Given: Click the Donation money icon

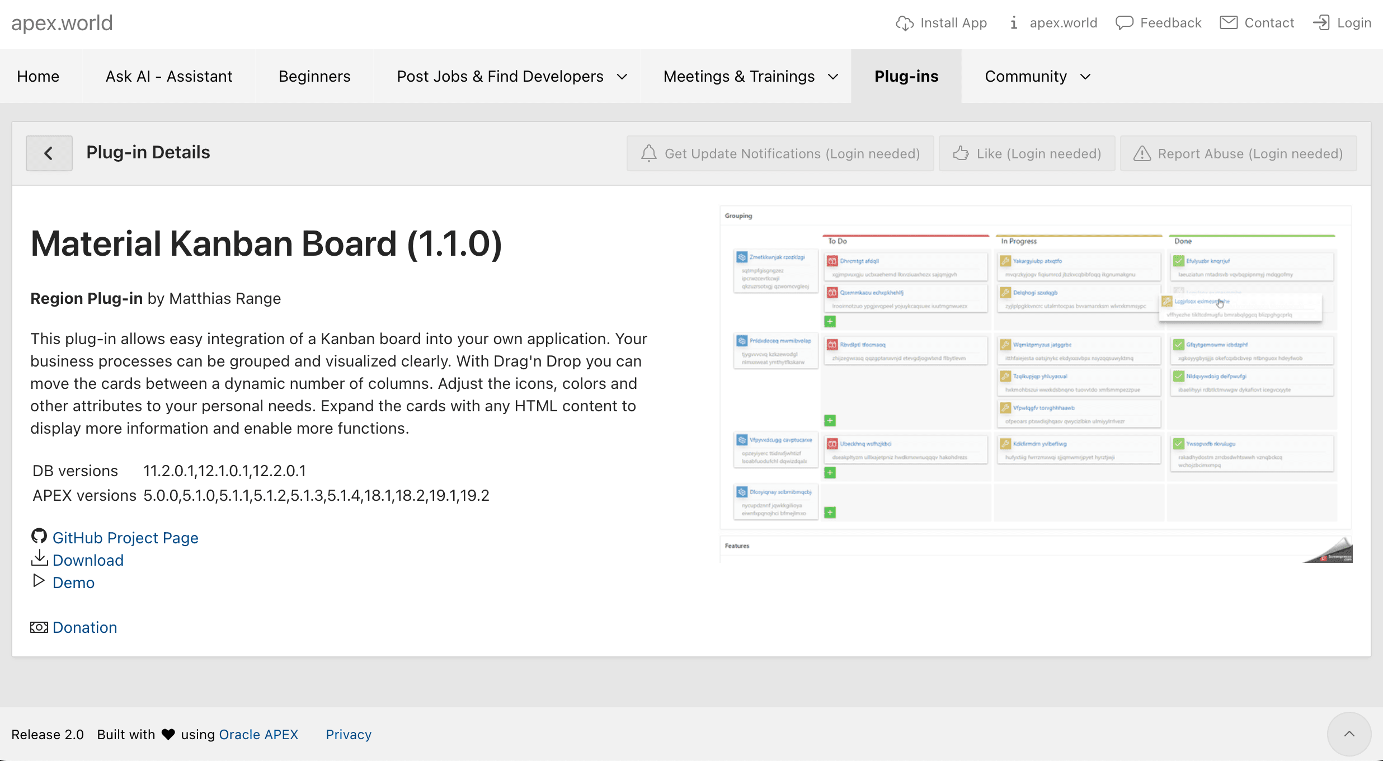Looking at the screenshot, I should pyautogui.click(x=39, y=627).
